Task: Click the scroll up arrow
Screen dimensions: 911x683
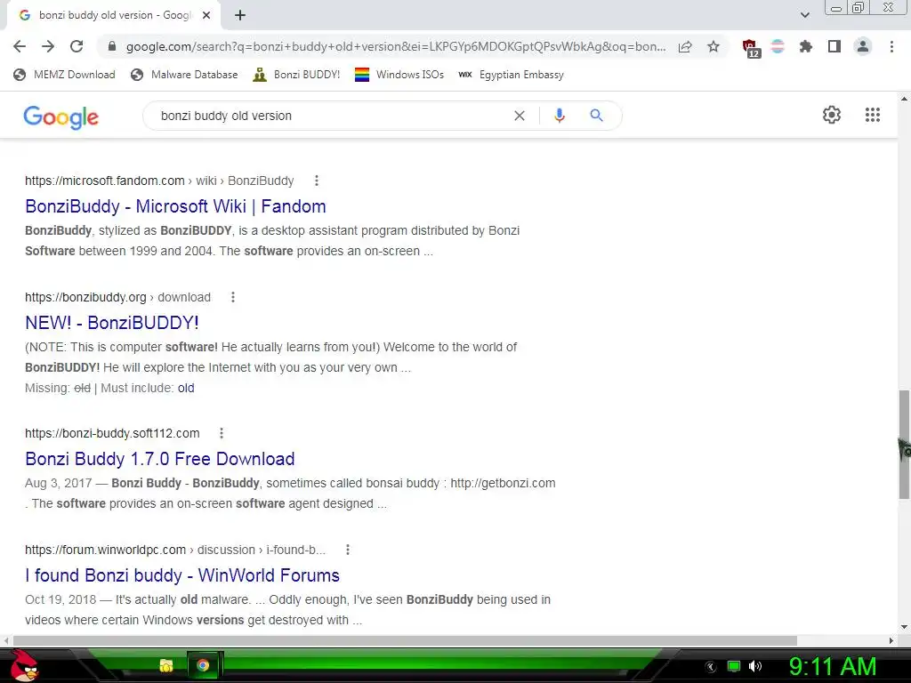Action: coord(904,98)
